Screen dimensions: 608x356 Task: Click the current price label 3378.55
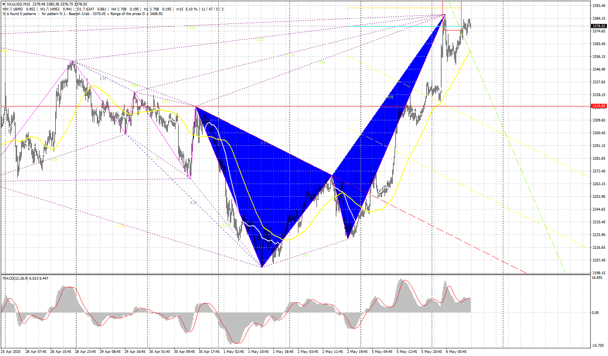[599, 26]
